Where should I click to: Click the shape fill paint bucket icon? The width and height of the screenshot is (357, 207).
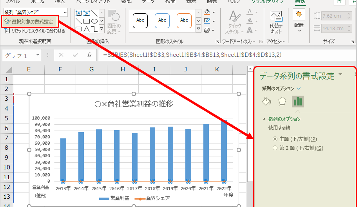[208, 11]
